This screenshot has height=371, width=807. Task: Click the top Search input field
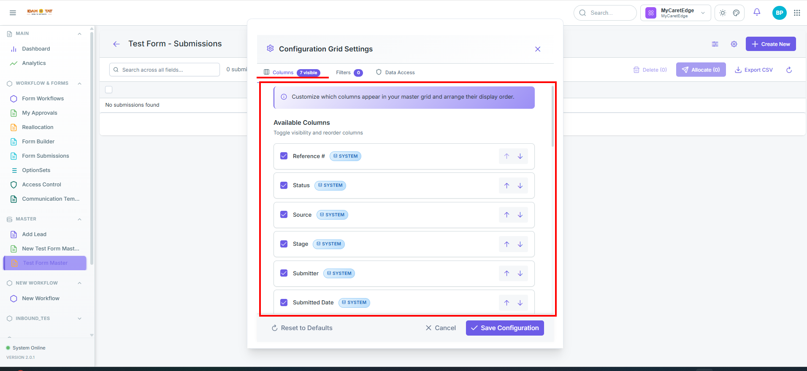coord(605,13)
